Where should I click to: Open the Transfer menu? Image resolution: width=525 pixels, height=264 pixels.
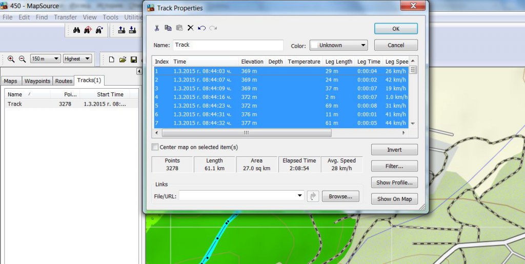[x=65, y=17]
